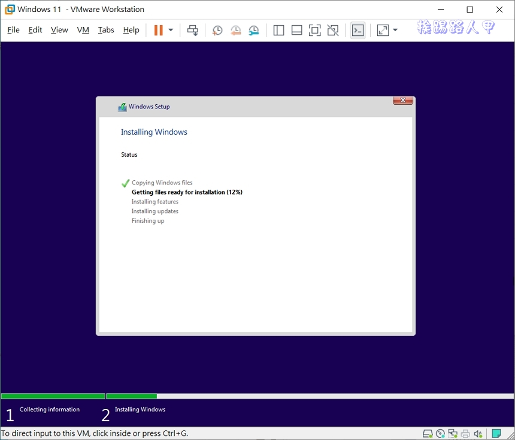Click the message log icon in status bar
Image resolution: width=515 pixels, height=440 pixels.
[x=496, y=433]
